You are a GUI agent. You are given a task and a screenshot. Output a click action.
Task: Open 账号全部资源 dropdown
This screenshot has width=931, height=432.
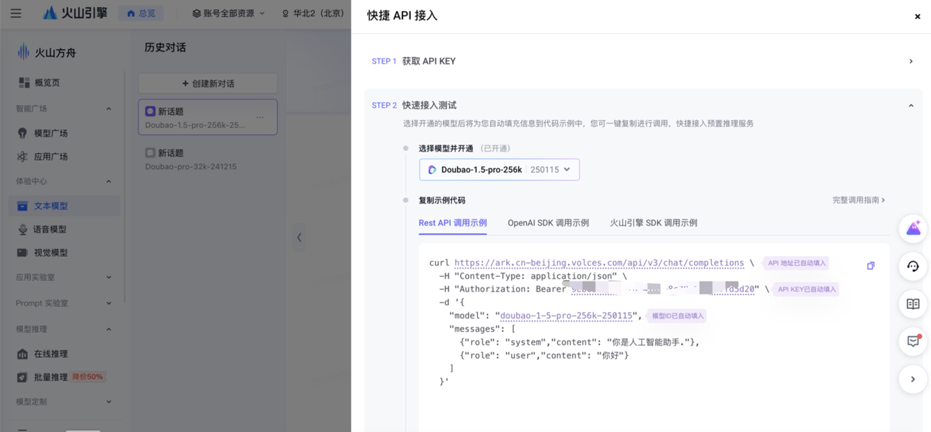click(229, 13)
